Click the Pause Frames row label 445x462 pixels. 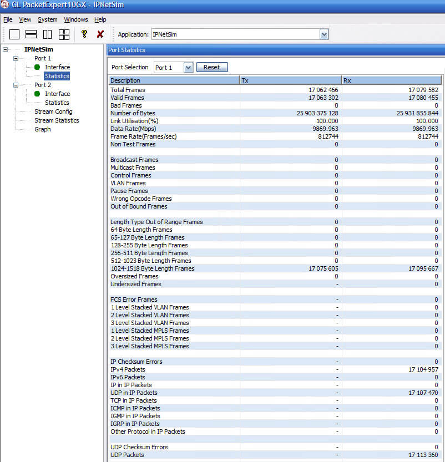129,191
